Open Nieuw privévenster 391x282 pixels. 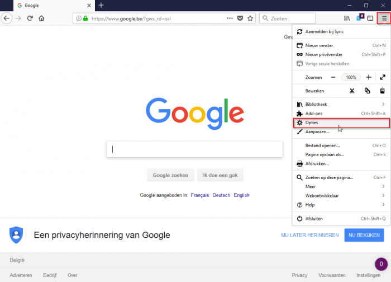click(x=341, y=54)
